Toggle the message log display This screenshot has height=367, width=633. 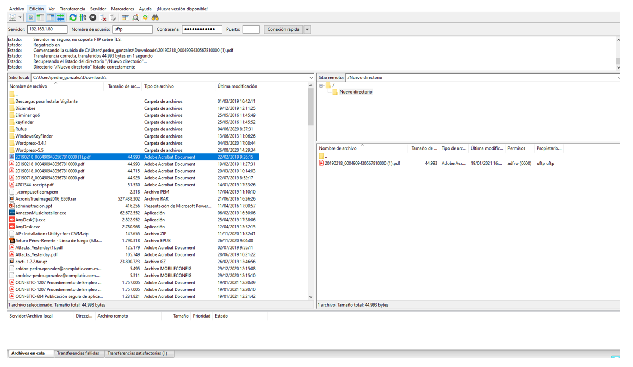pos(30,17)
